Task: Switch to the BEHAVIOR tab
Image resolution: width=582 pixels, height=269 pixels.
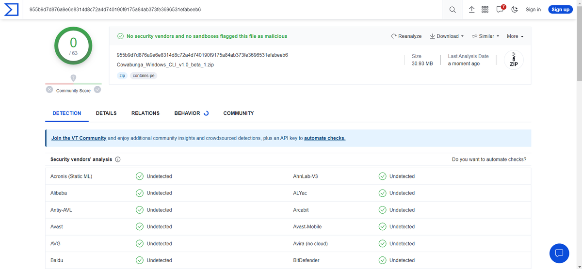Action: [191, 113]
